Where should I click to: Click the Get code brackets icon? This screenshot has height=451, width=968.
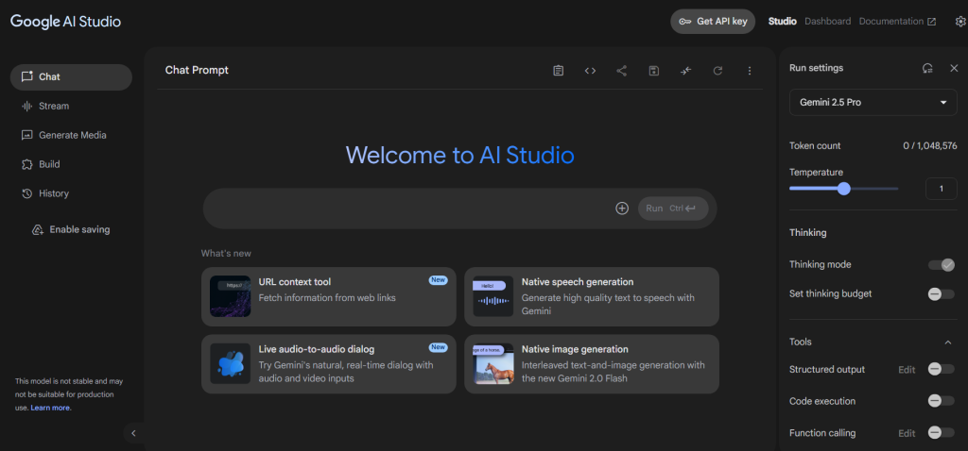pyautogui.click(x=590, y=71)
